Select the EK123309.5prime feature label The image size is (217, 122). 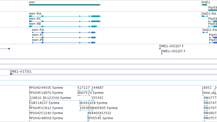57,98
